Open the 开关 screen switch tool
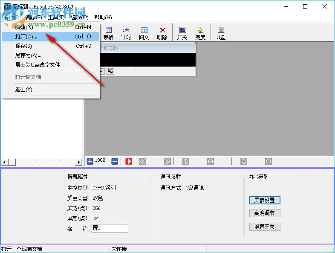335x253 pixels. tap(182, 33)
